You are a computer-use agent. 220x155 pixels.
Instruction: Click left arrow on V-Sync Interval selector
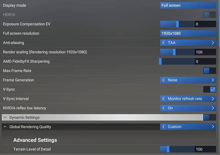pyautogui.click(x=164, y=99)
